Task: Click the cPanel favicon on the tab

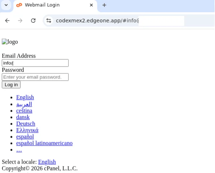Action: point(19,5)
